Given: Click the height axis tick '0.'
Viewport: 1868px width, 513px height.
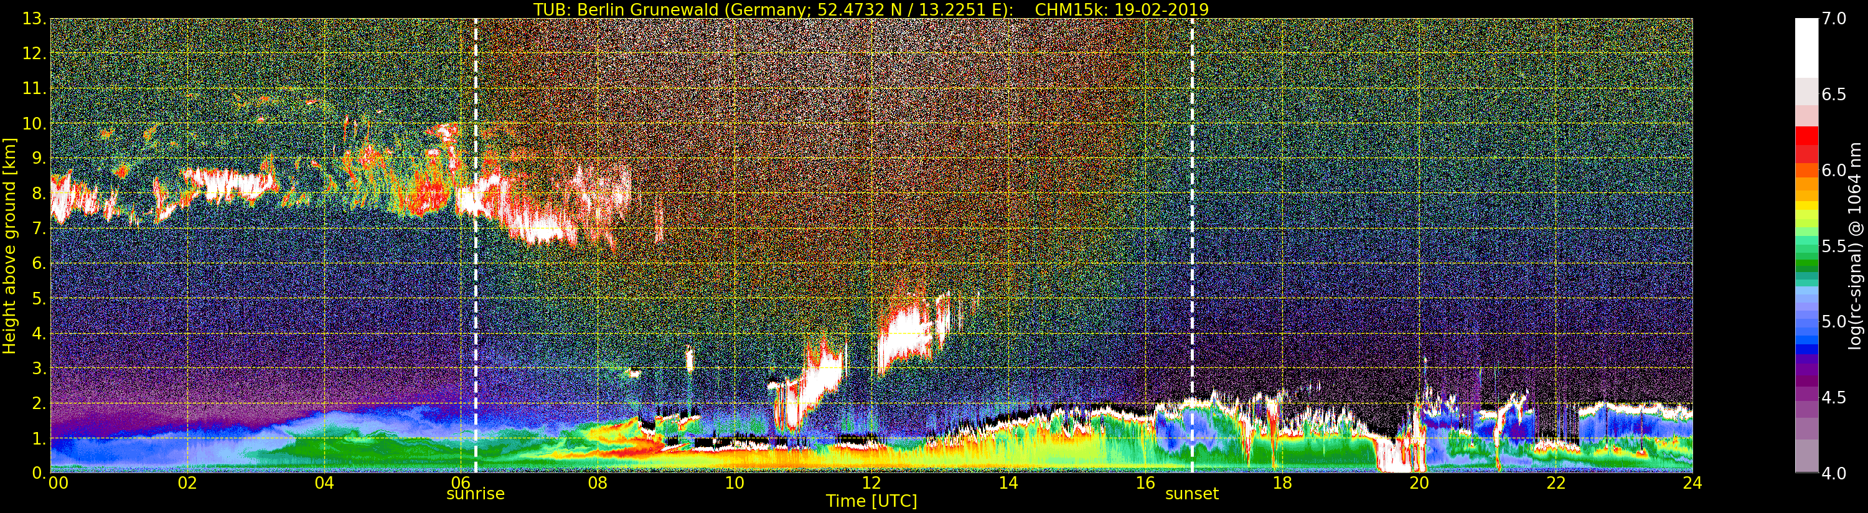Looking at the screenshot, I should point(39,473).
